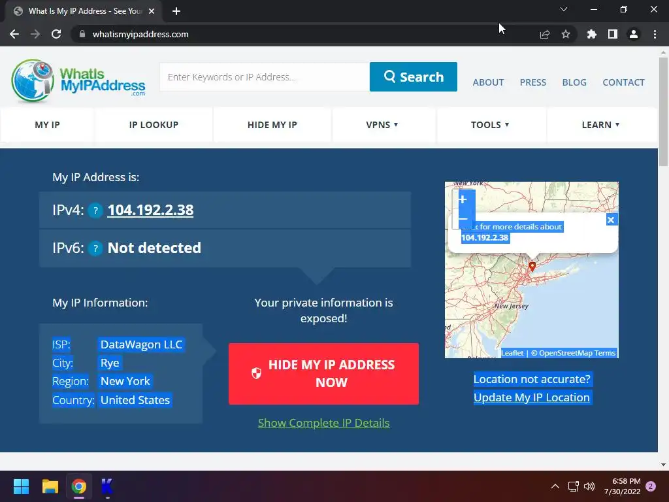Close the map popup
The height and width of the screenshot is (502, 669).
pos(611,220)
